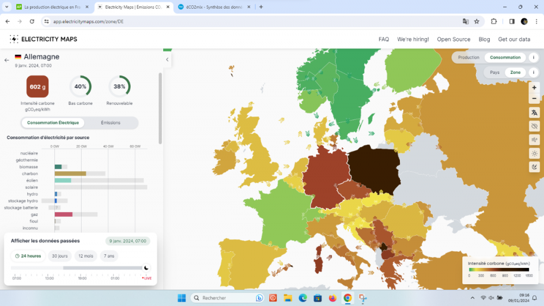Go back using the arrow beside Allemagne
544x306 pixels.
point(7,60)
